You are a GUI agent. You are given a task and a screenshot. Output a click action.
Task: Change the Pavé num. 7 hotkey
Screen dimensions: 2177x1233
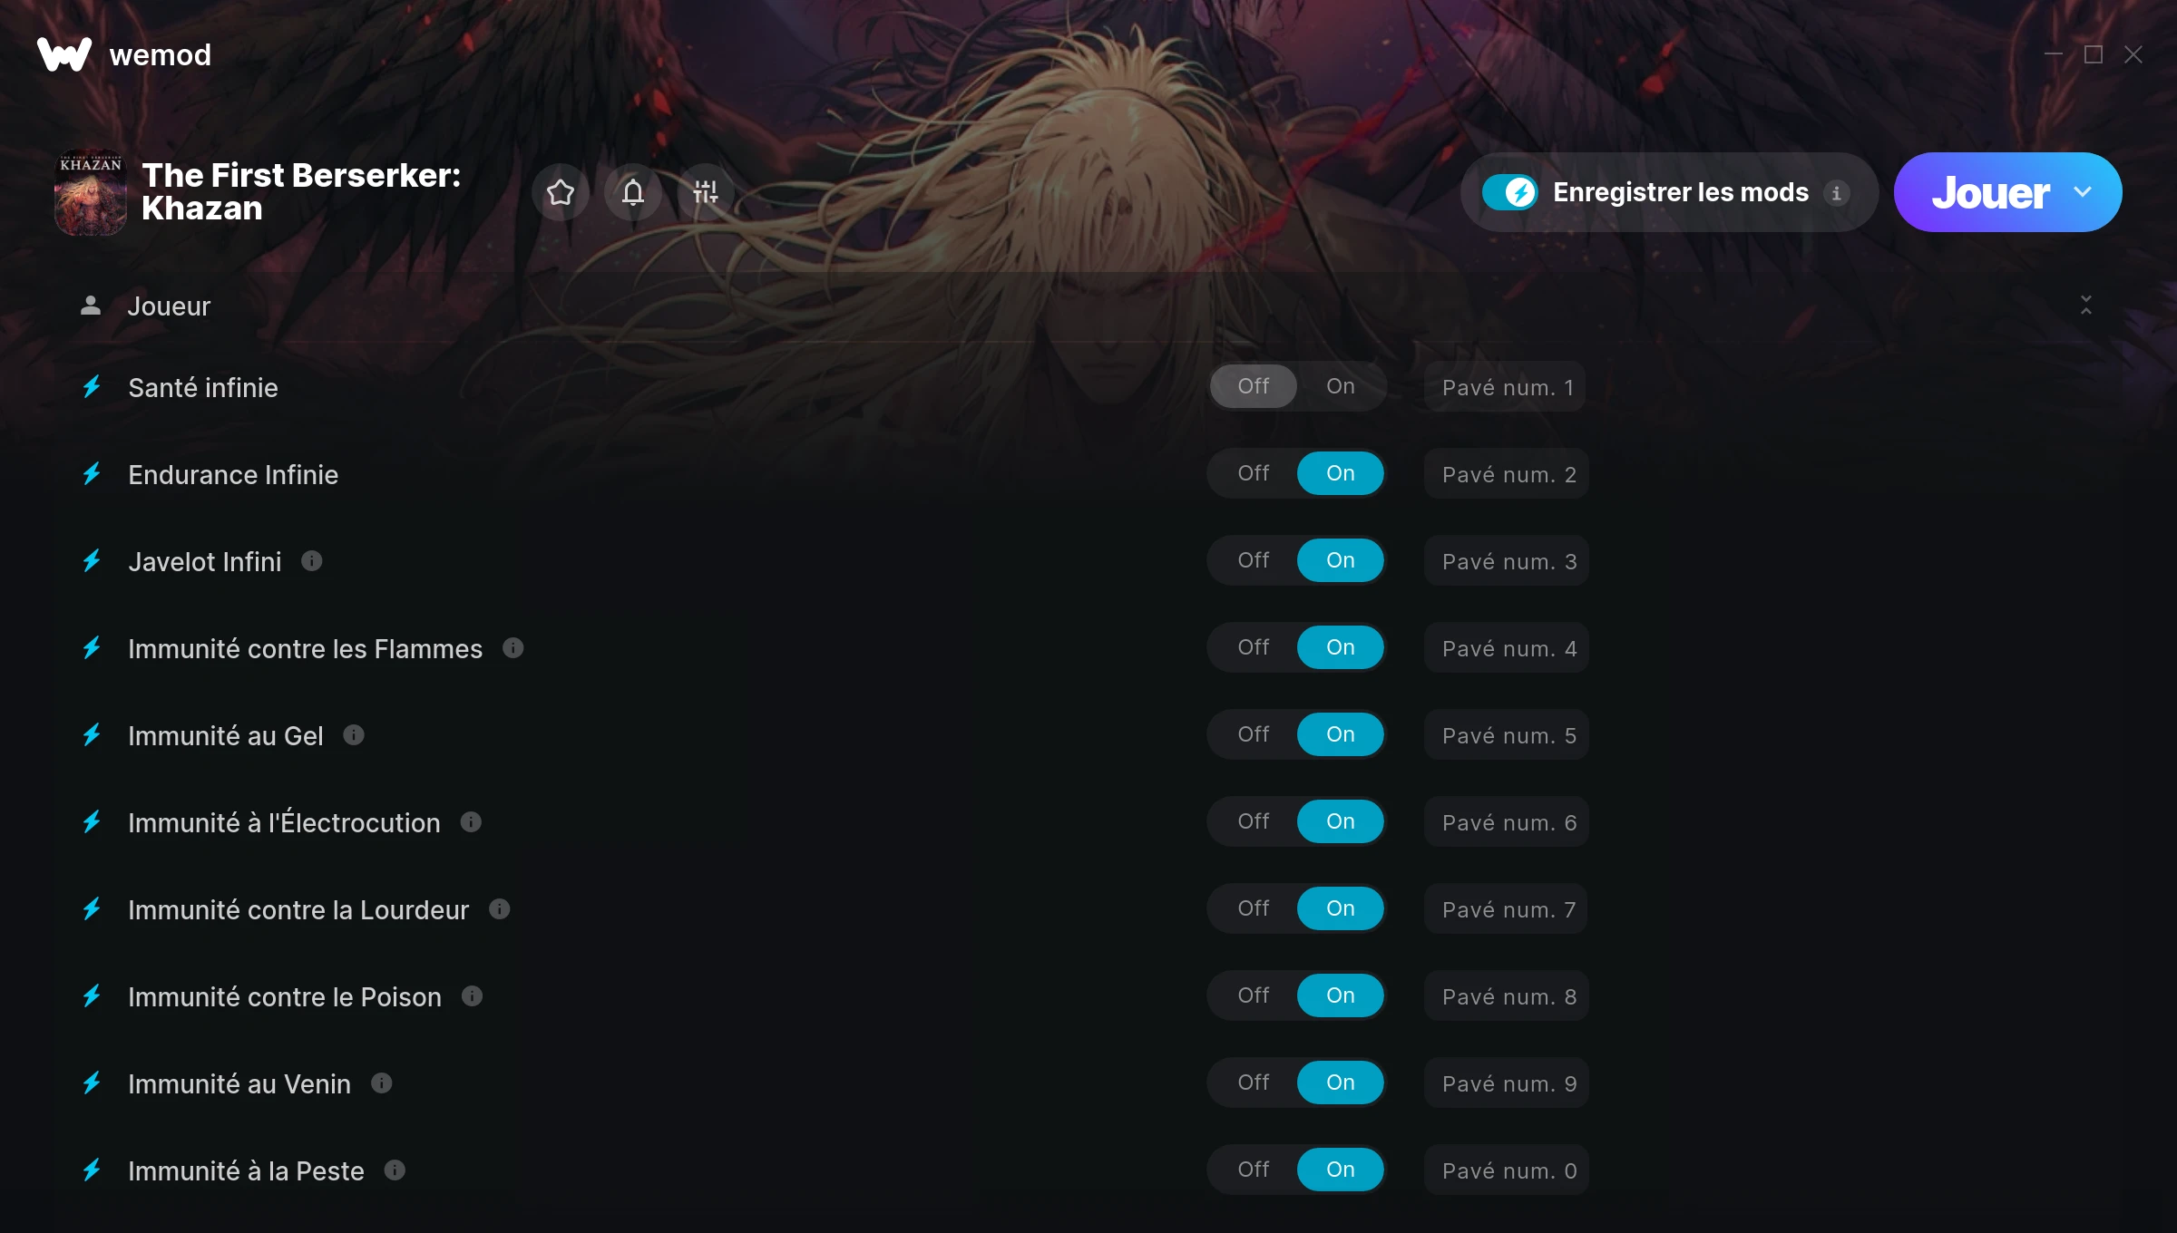[1506, 909]
